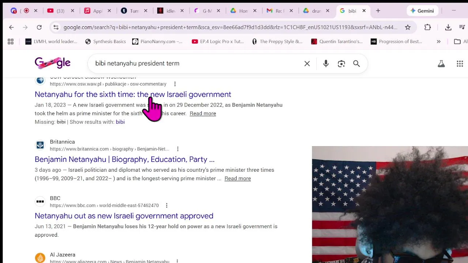Screen dimensions: 468x263
Task: Search by image with the camera icon
Action: [341, 64]
